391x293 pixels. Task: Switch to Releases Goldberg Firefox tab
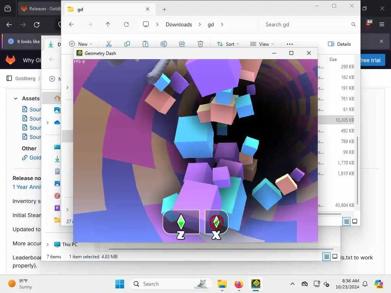(39, 8)
